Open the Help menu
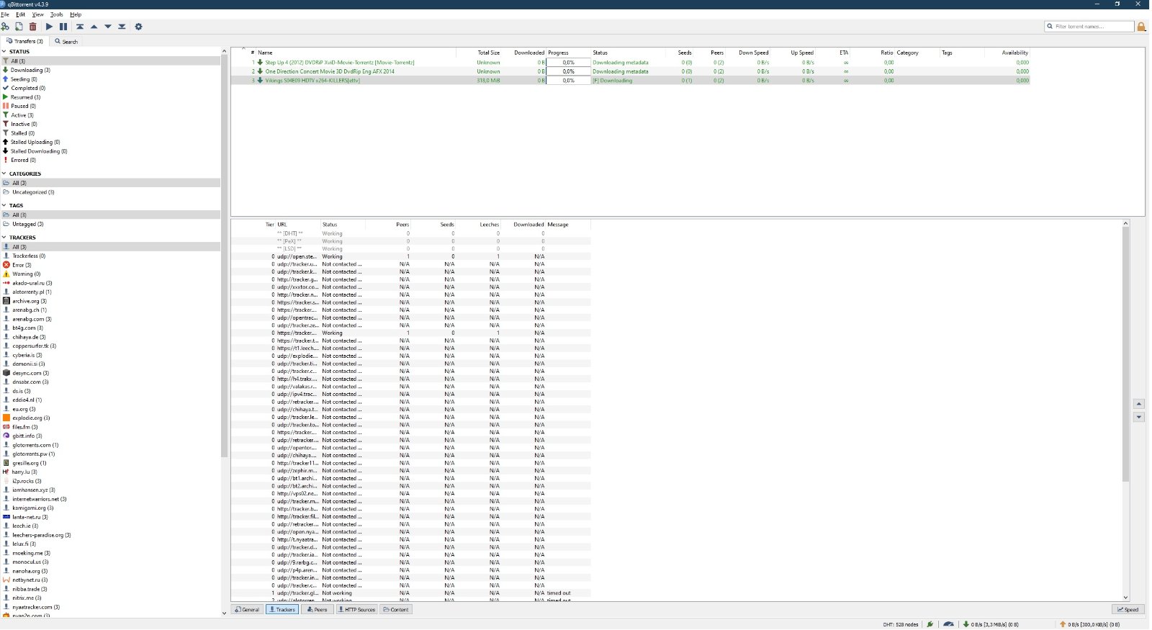This screenshot has height=630, width=1152. click(x=76, y=14)
